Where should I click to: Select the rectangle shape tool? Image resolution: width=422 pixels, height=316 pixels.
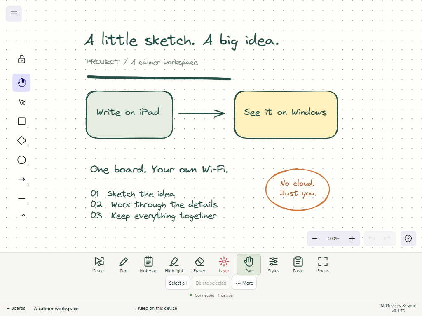coord(21,121)
